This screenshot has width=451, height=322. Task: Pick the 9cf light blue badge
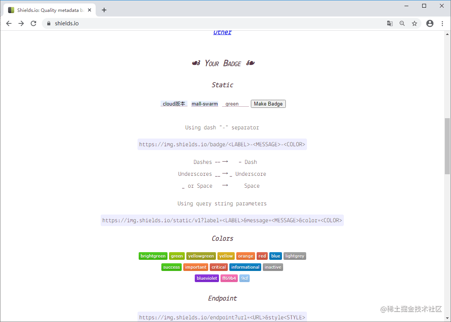[244, 278]
